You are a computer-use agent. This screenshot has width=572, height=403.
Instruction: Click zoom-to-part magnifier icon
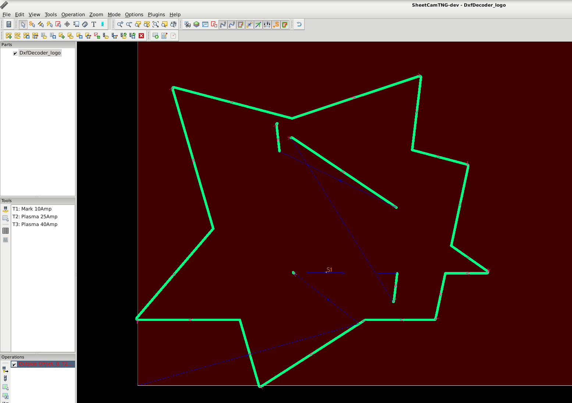(138, 24)
